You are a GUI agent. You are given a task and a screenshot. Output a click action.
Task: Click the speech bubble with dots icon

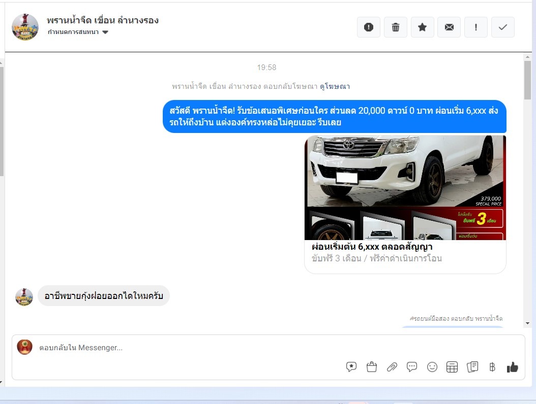(412, 367)
